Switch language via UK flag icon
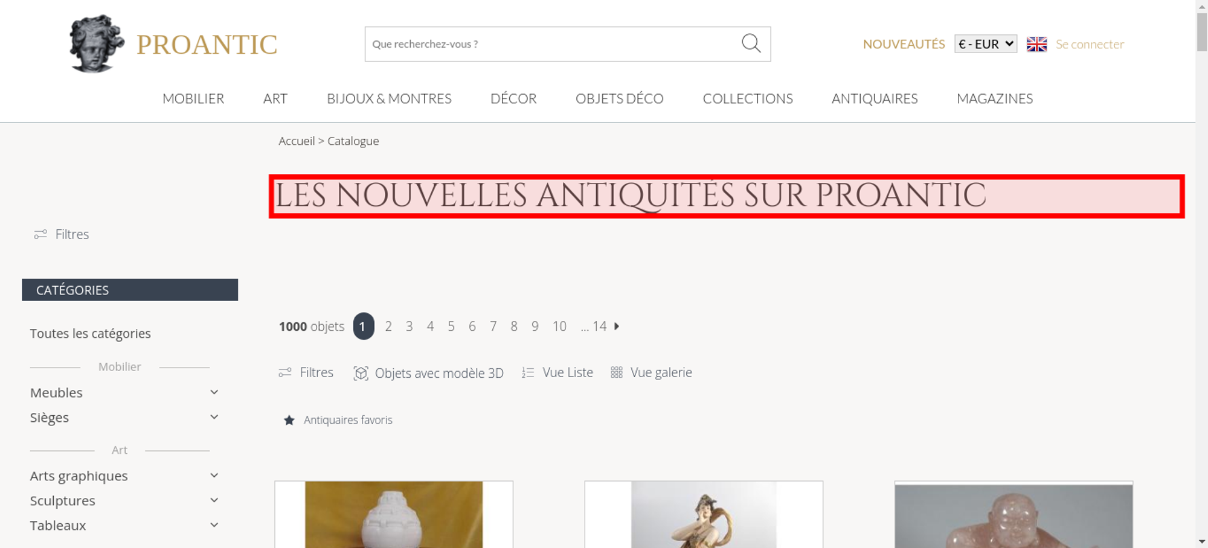Viewport: 1208px width, 548px height. [1036, 44]
